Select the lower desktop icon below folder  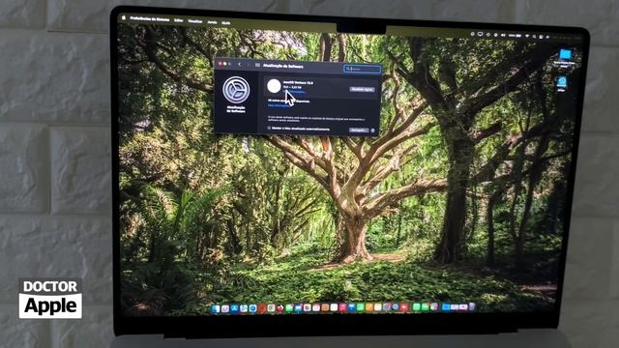click(x=562, y=81)
